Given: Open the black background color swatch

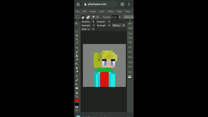Looking at the screenshot, I should (x=77, y=104).
